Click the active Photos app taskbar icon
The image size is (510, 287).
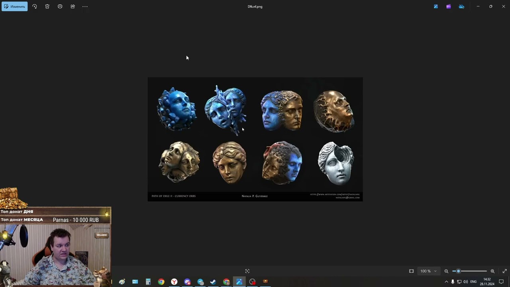239,282
